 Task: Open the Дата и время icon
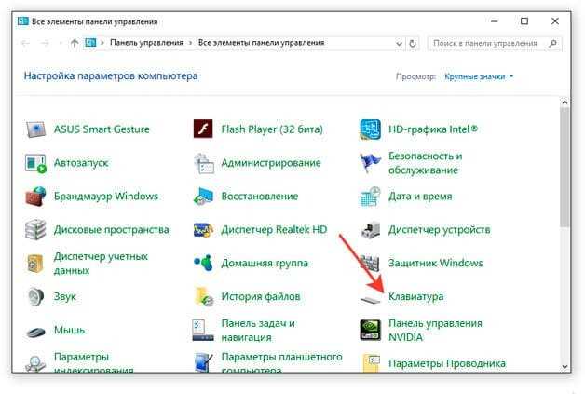pyautogui.click(x=370, y=197)
